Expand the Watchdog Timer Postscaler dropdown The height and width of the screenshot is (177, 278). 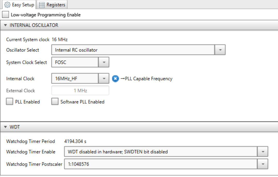click(x=263, y=164)
